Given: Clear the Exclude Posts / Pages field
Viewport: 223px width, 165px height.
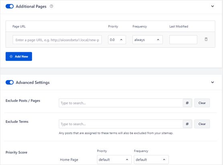Looking at the screenshot, I should point(202,103).
